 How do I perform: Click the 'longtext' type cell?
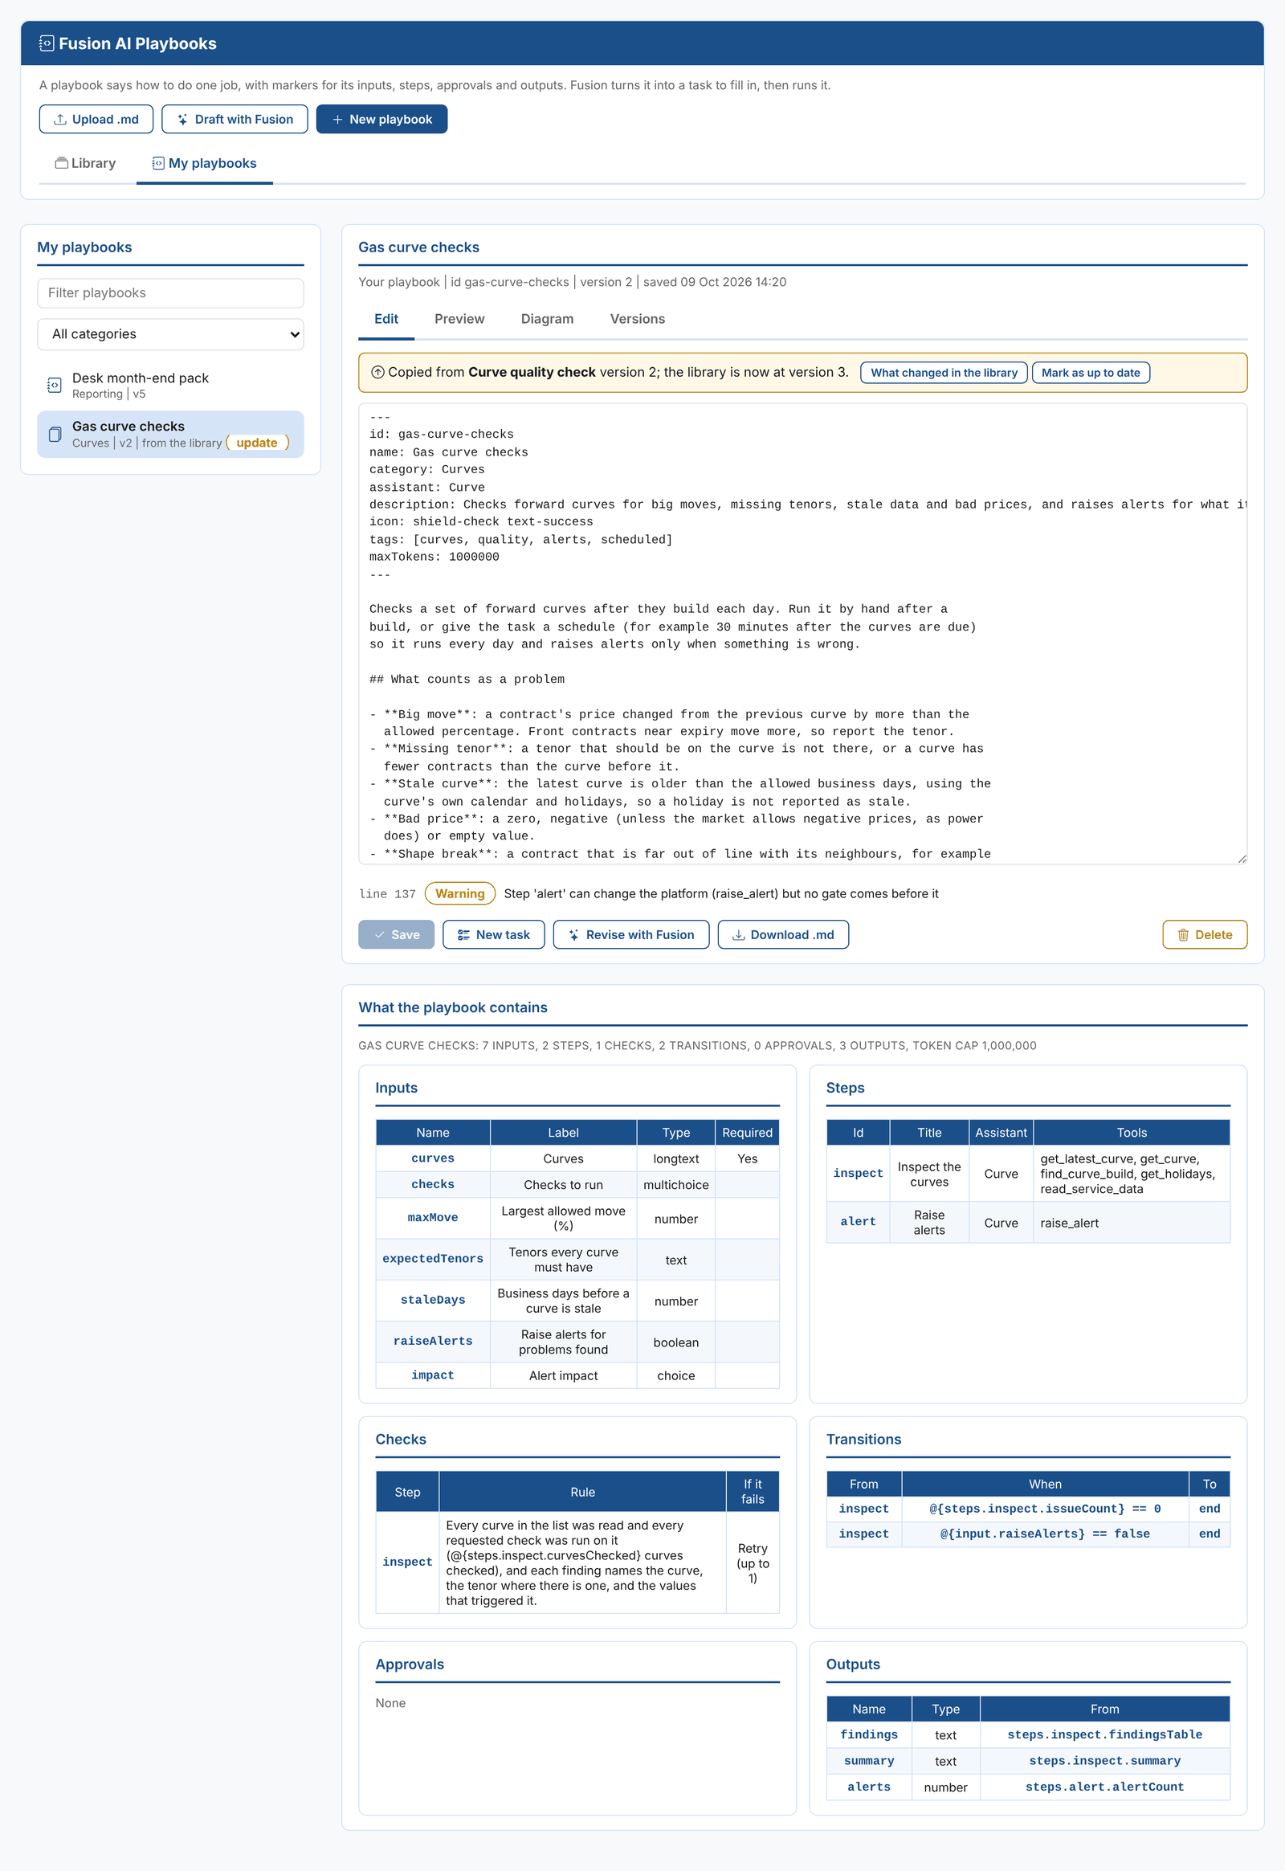click(x=675, y=1158)
